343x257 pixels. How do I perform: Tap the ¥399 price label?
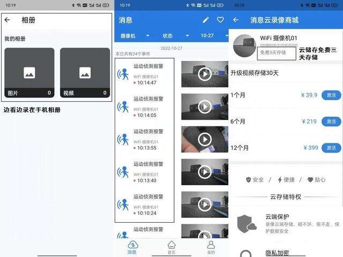311,148
